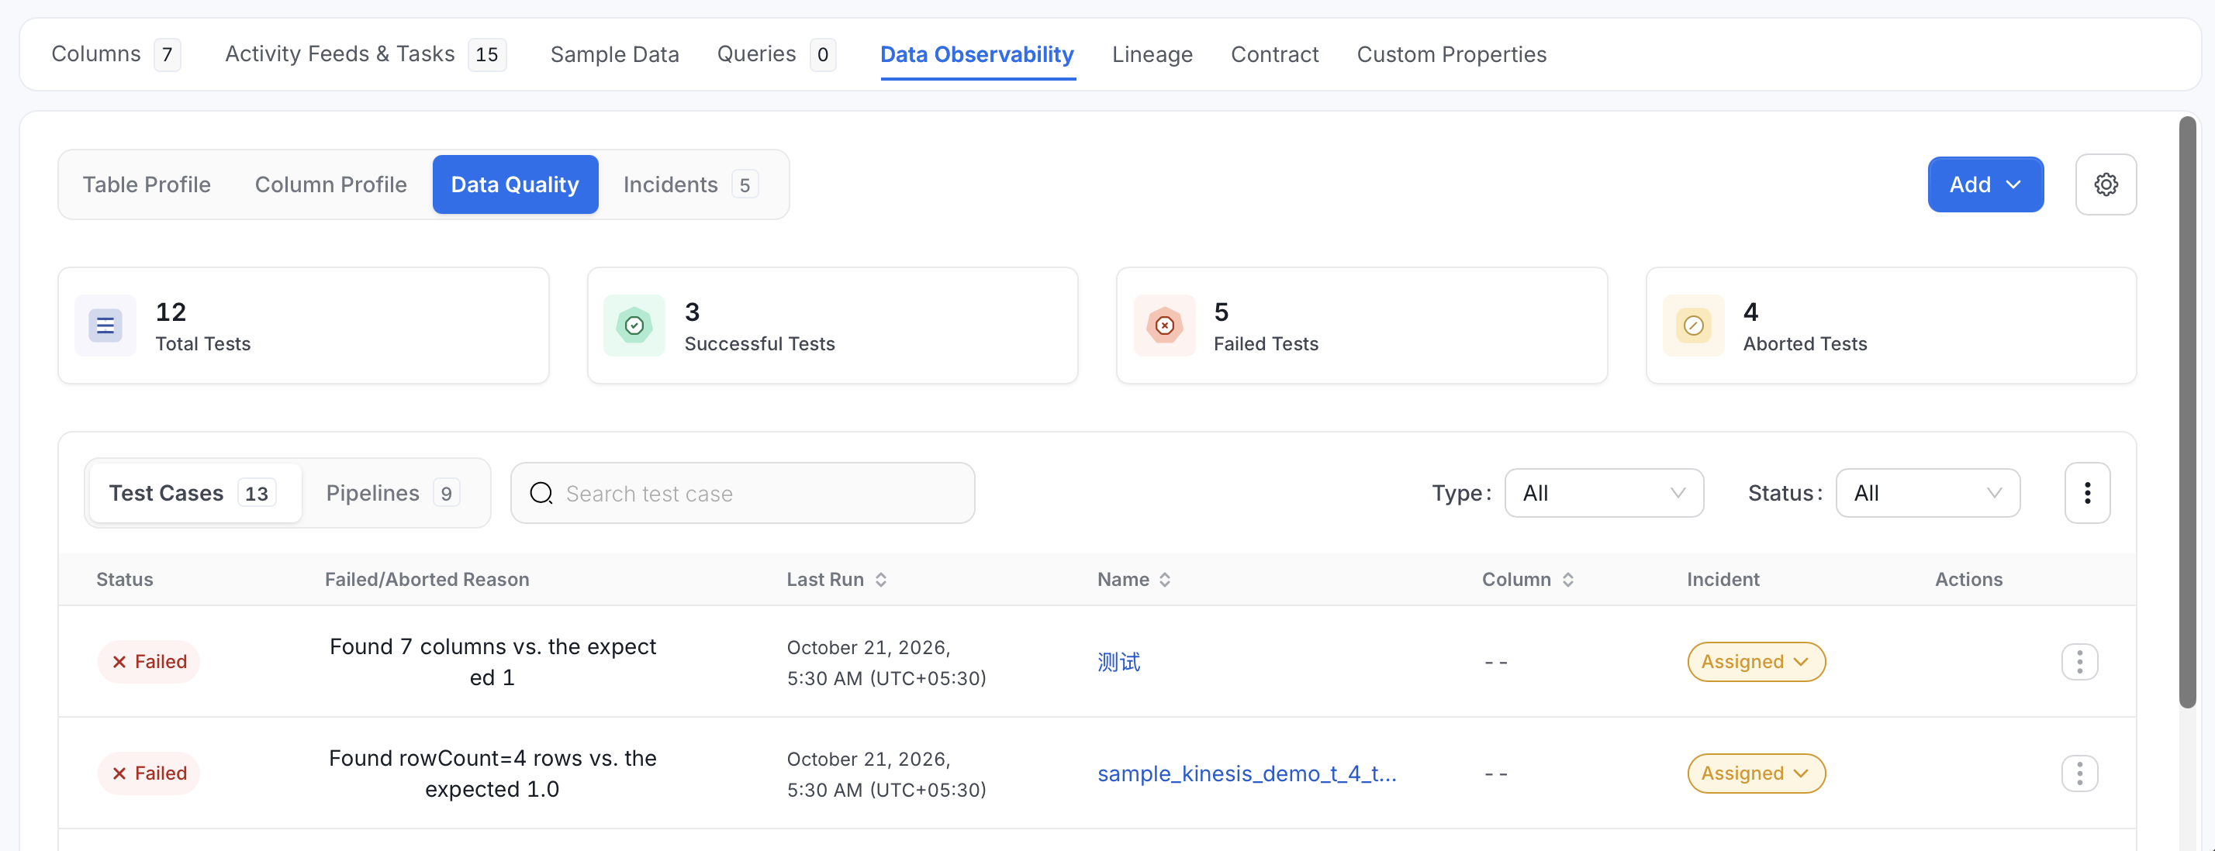The height and width of the screenshot is (851, 2215).
Task: Focus the Search test case field
Action: pos(742,493)
